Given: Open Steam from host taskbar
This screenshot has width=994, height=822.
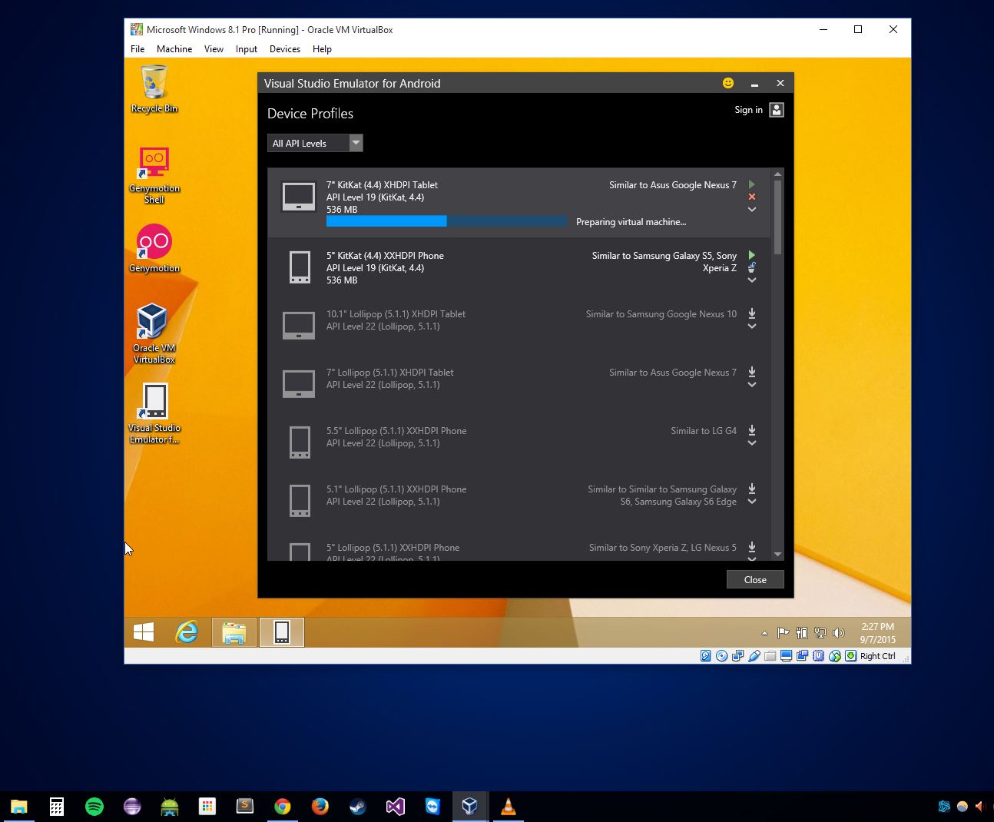Looking at the screenshot, I should tap(358, 807).
